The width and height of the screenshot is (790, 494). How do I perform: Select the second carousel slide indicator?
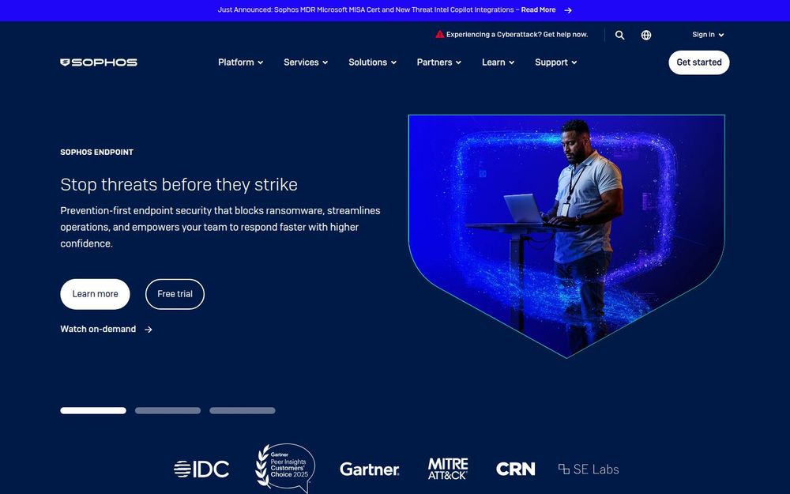167,410
